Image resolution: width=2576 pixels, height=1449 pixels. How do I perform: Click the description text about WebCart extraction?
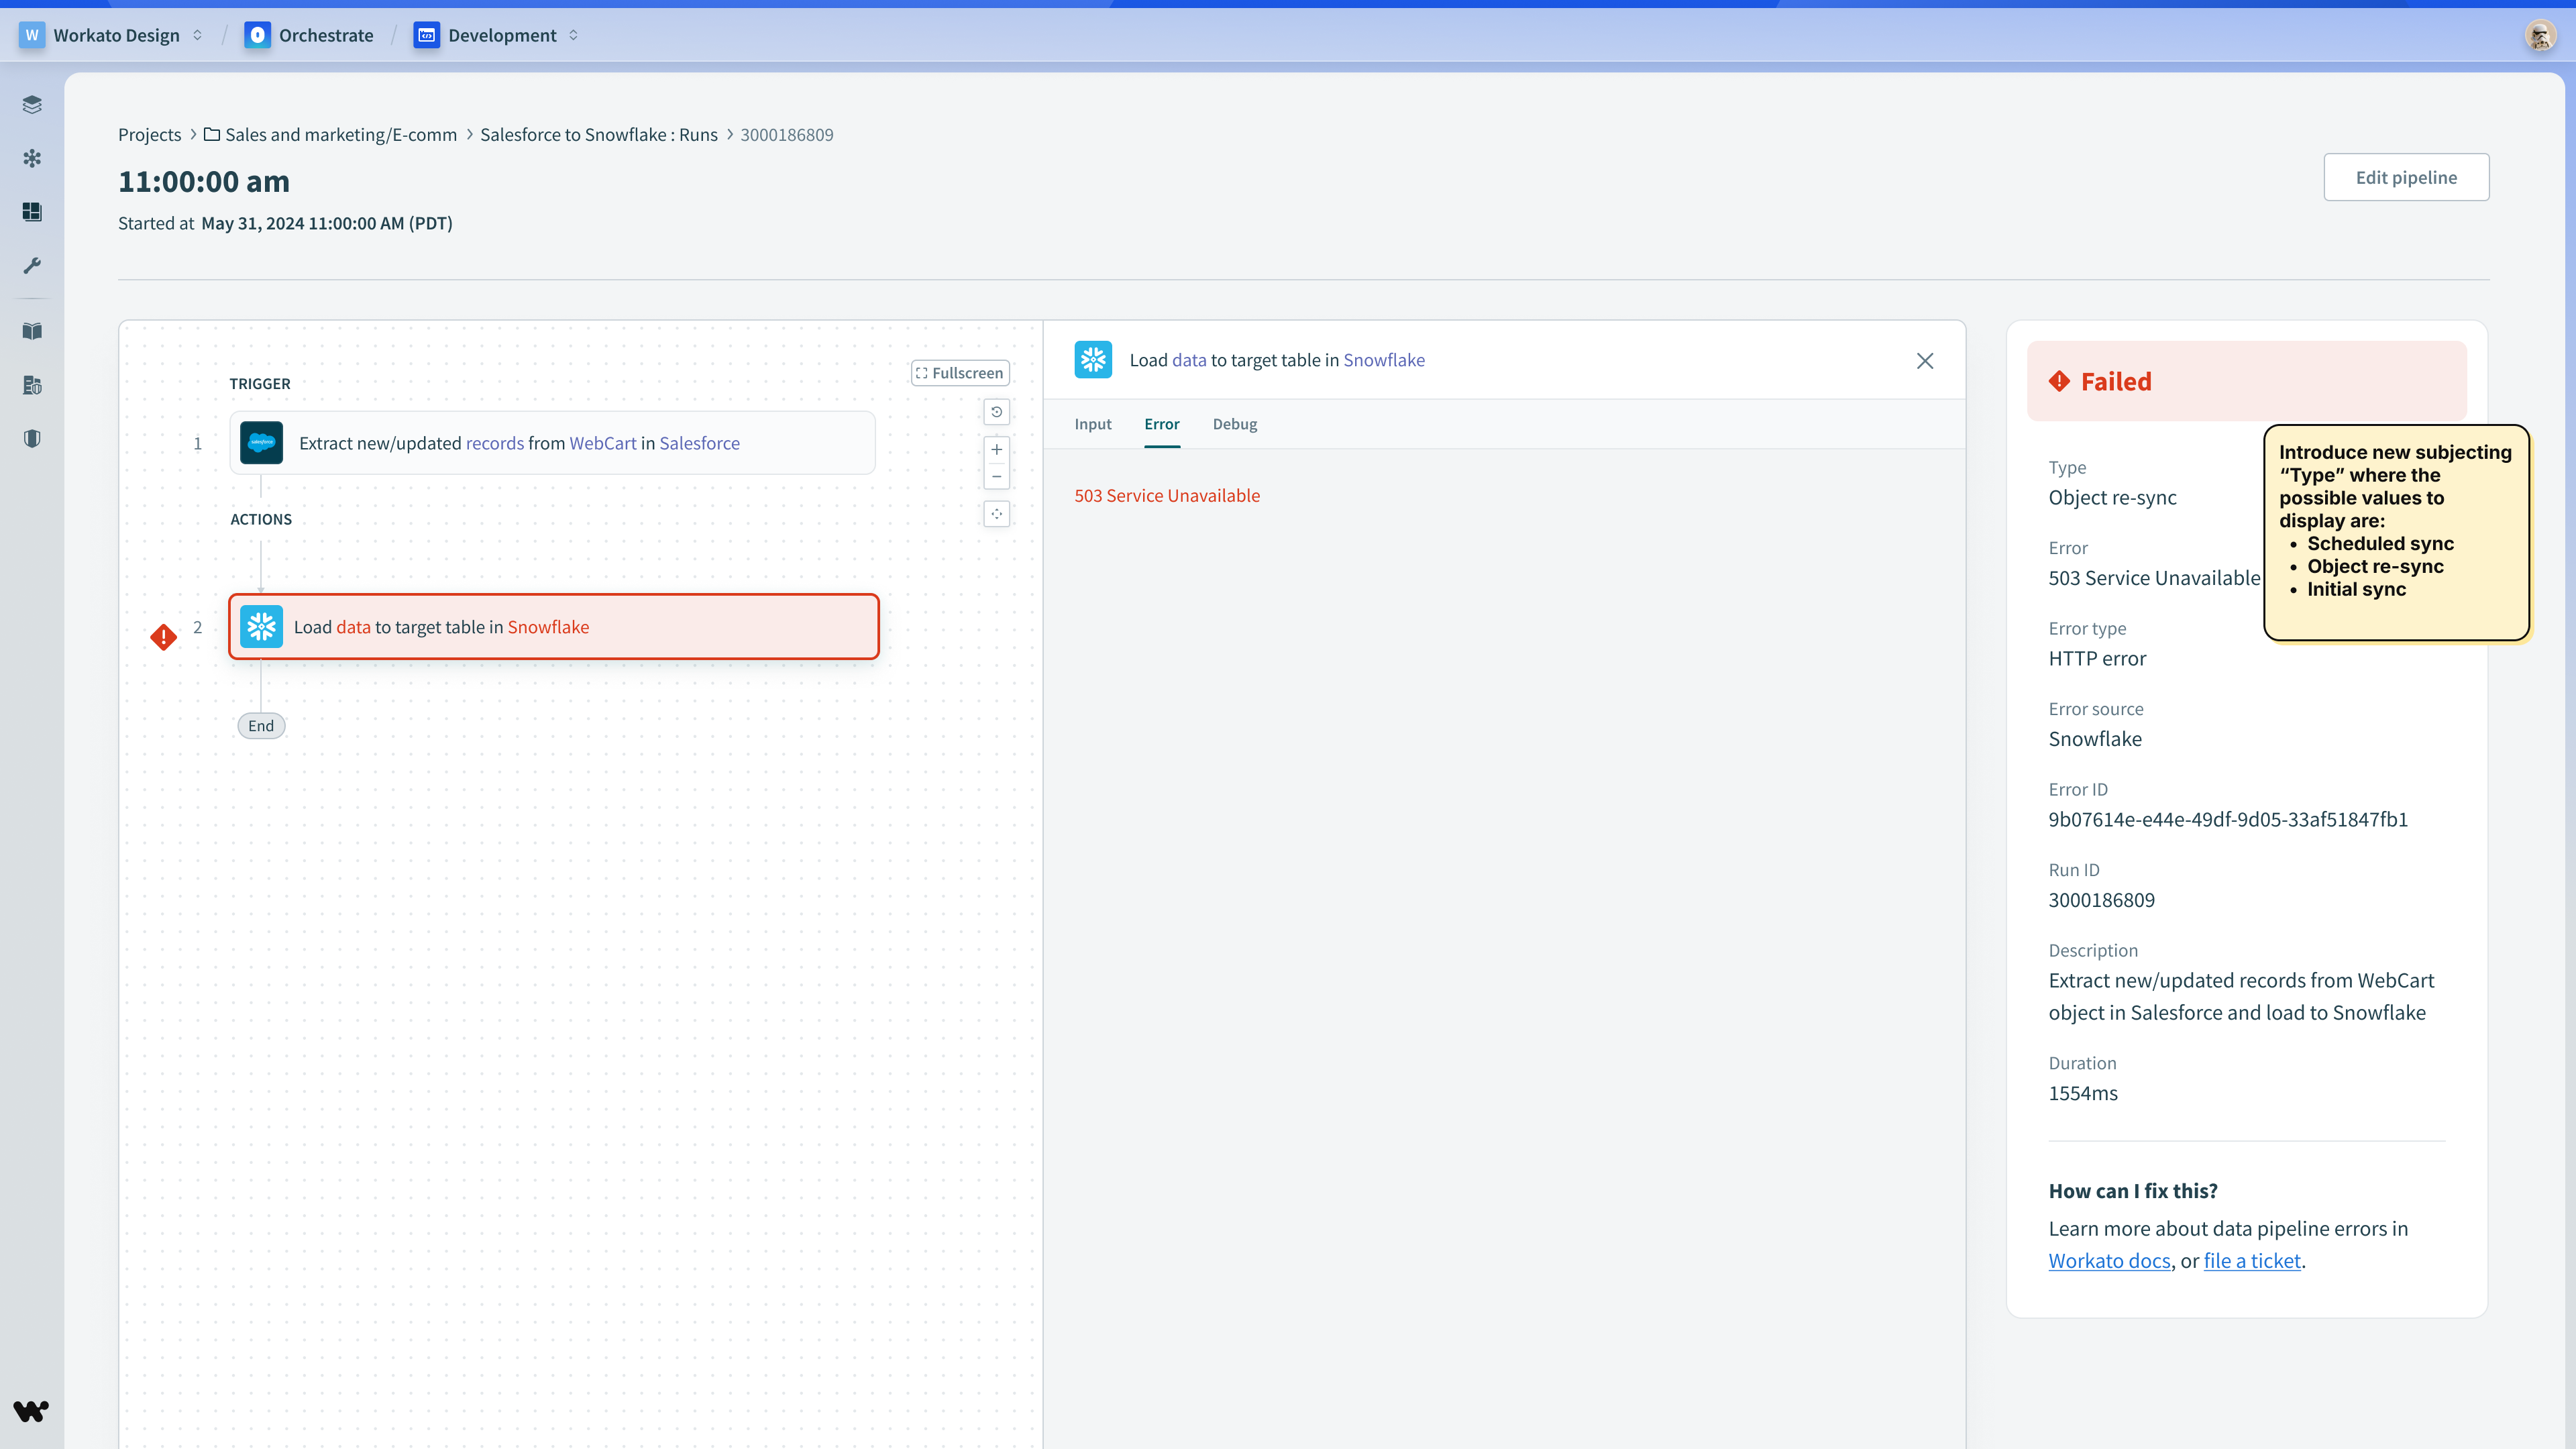click(x=2241, y=996)
